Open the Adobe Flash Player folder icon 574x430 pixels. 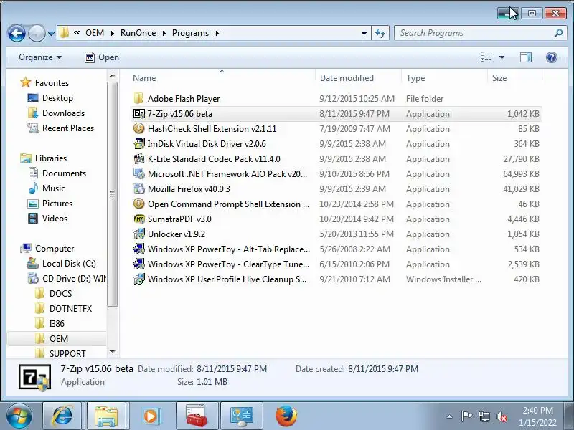click(x=138, y=98)
